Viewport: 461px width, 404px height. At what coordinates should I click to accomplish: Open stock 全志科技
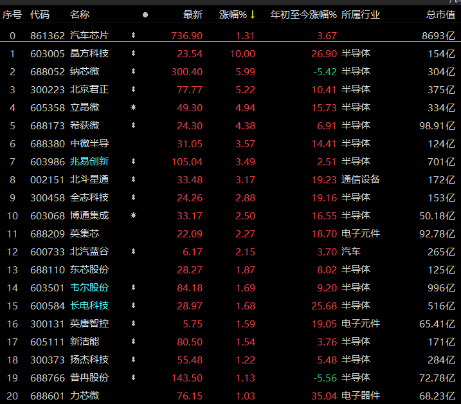[x=89, y=197]
